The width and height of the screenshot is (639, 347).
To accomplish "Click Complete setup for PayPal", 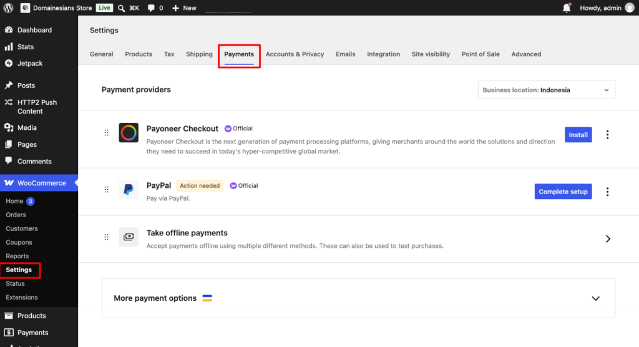I will point(563,192).
